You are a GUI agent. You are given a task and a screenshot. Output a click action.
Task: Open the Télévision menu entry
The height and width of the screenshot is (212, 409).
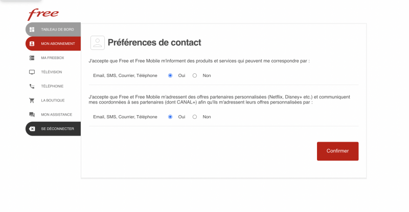click(52, 72)
